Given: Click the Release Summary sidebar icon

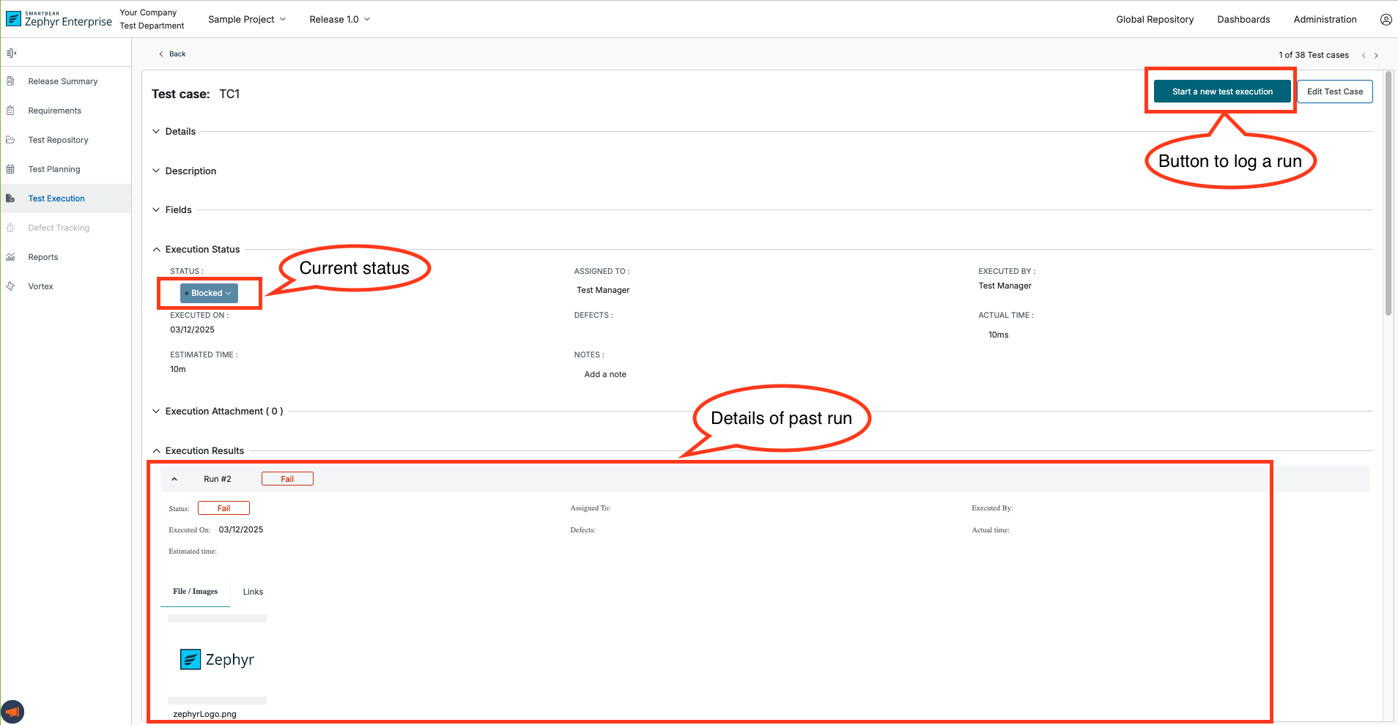Looking at the screenshot, I should point(10,81).
